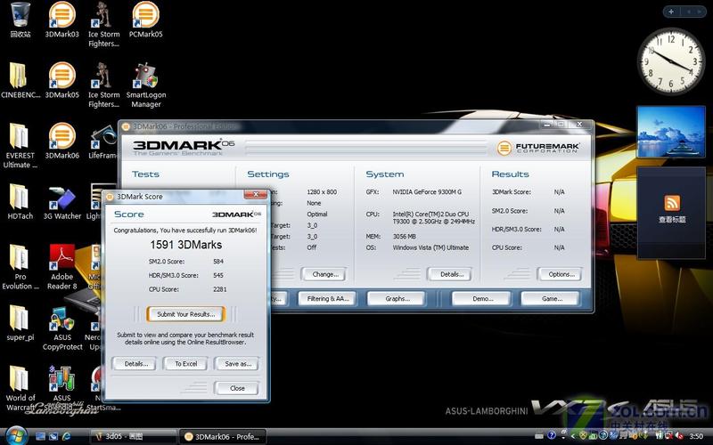Click the Futuremark Corporation logo
This screenshot has height=445, width=713.
(x=537, y=148)
